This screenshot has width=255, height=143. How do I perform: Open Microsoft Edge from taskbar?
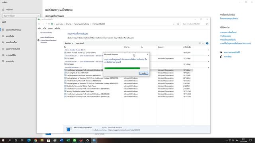[x=29, y=140]
